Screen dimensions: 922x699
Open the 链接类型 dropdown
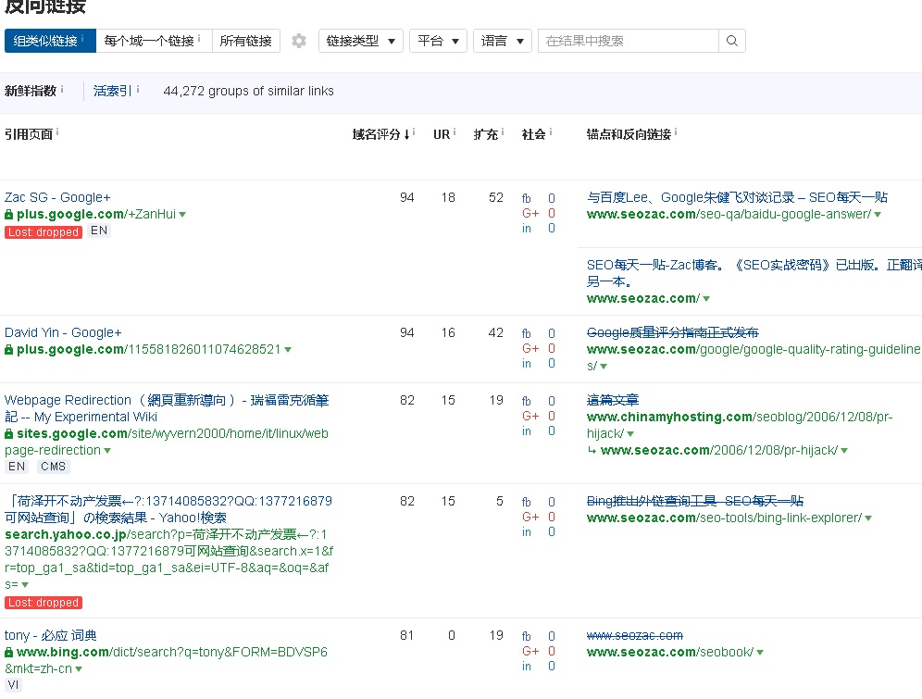(x=360, y=41)
